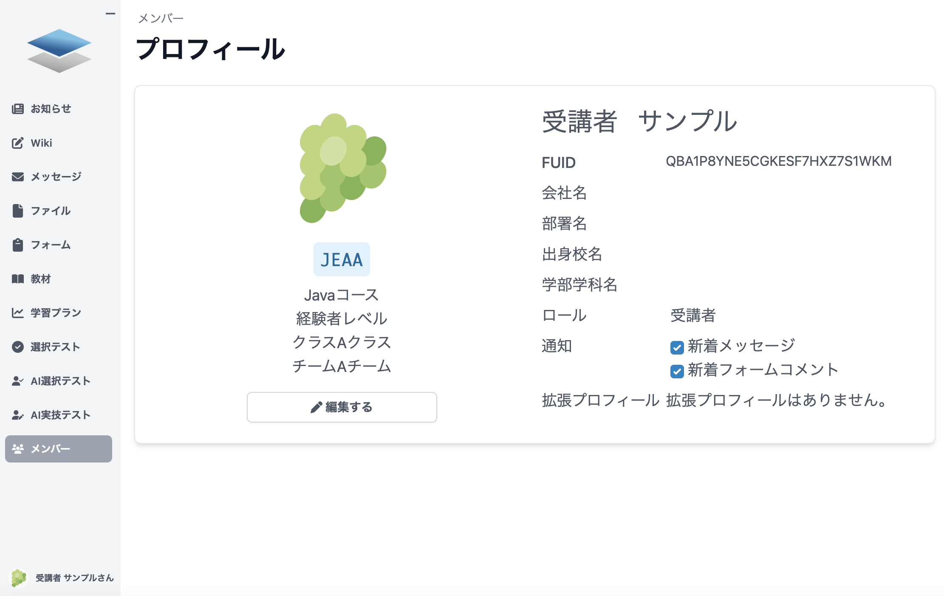Select the JEAA organization badge

[342, 259]
